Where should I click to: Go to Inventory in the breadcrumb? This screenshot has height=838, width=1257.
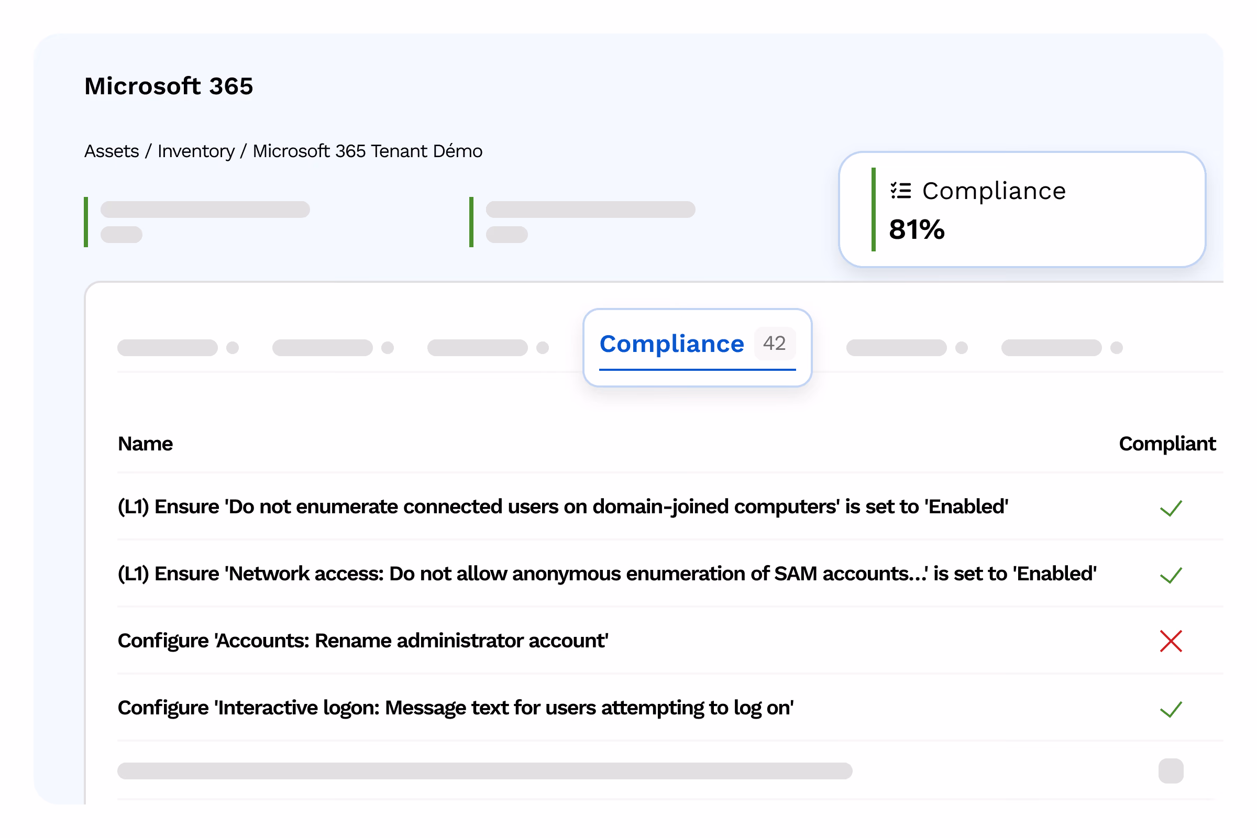195,151
